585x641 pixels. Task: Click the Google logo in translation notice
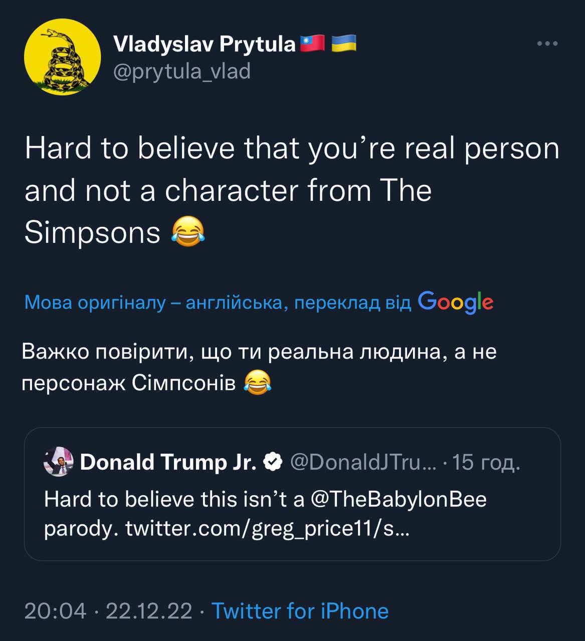tap(455, 302)
